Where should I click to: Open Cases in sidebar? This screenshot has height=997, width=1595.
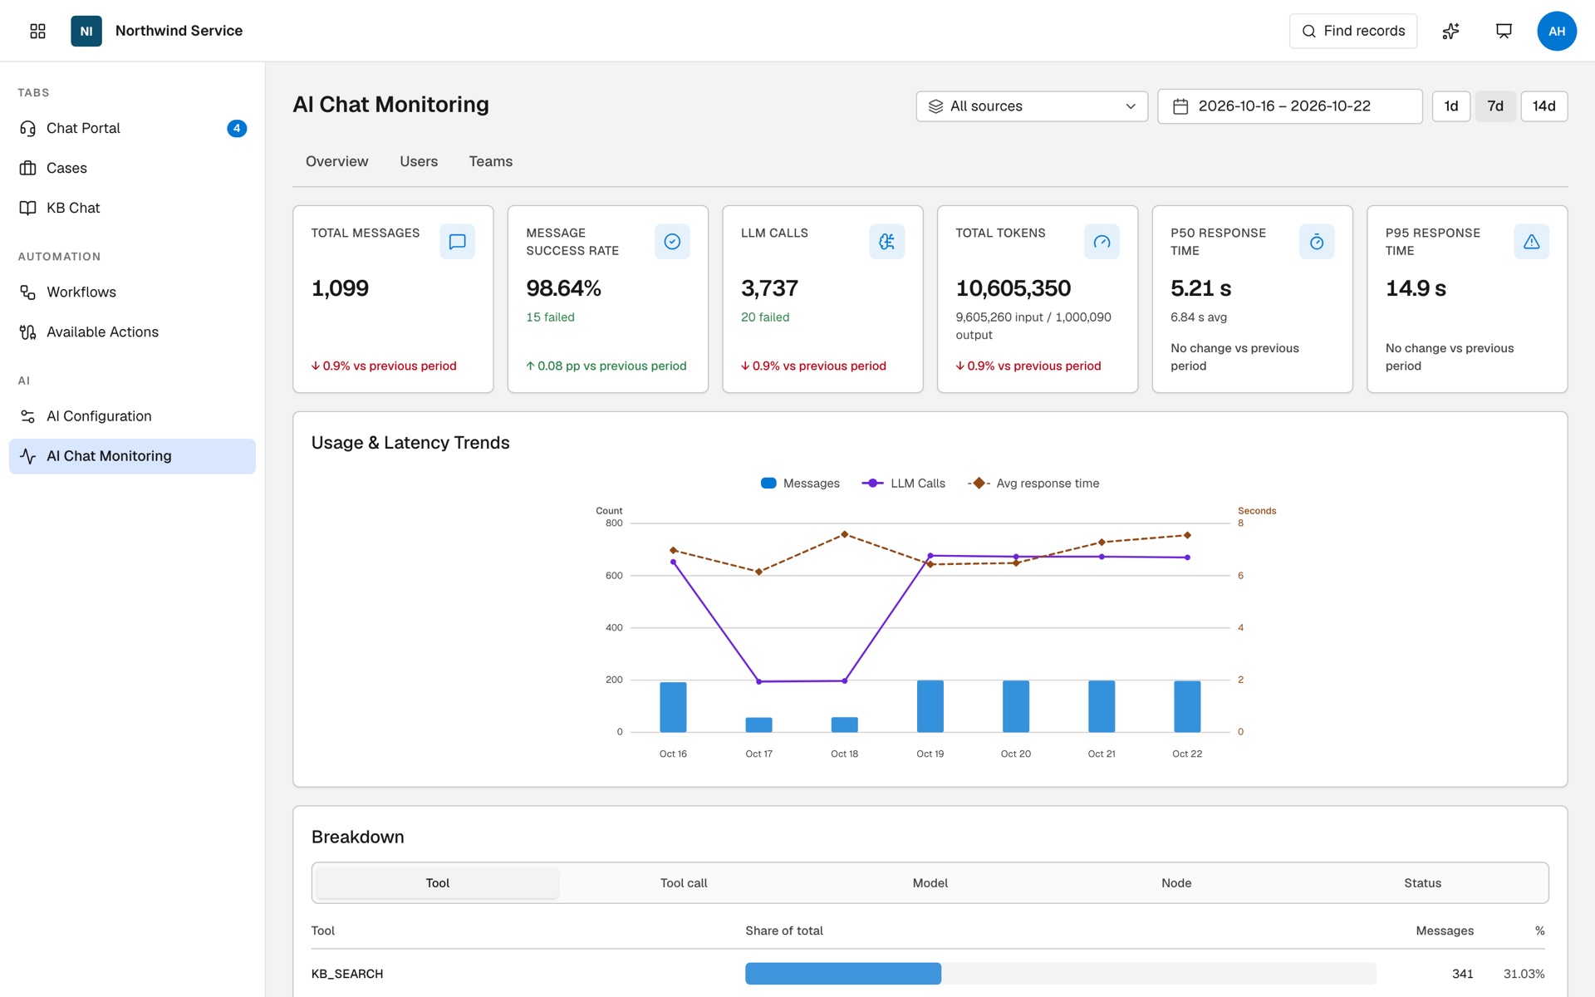[x=132, y=168]
